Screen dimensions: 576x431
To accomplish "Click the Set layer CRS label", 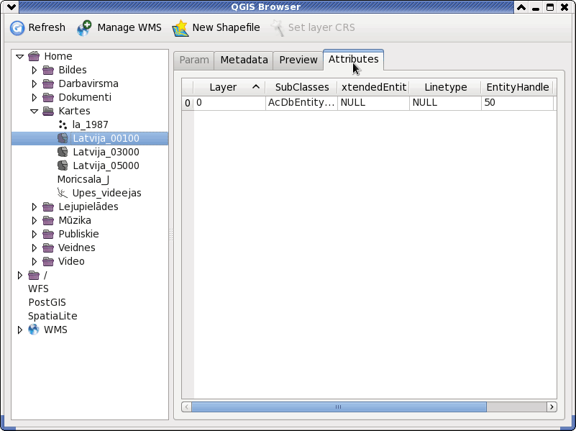I will (x=321, y=27).
